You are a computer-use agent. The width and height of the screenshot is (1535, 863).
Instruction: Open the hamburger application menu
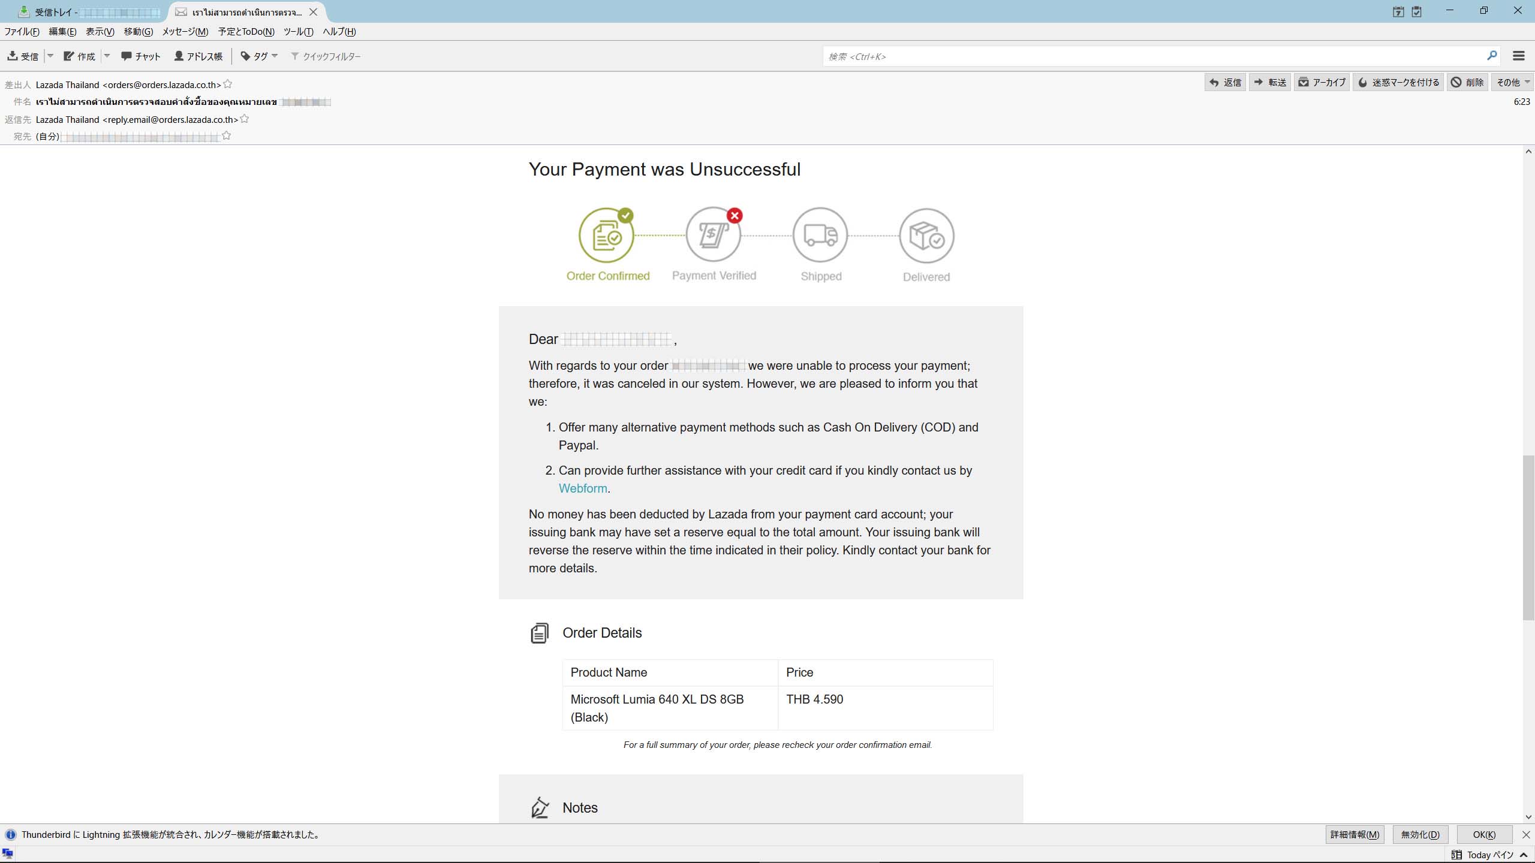1519,56
